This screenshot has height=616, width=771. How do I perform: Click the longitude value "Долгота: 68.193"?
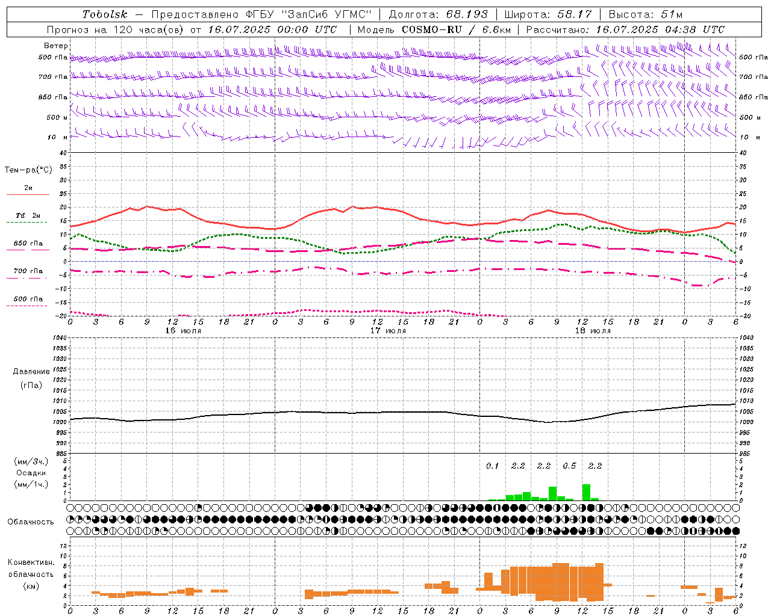pos(438,14)
